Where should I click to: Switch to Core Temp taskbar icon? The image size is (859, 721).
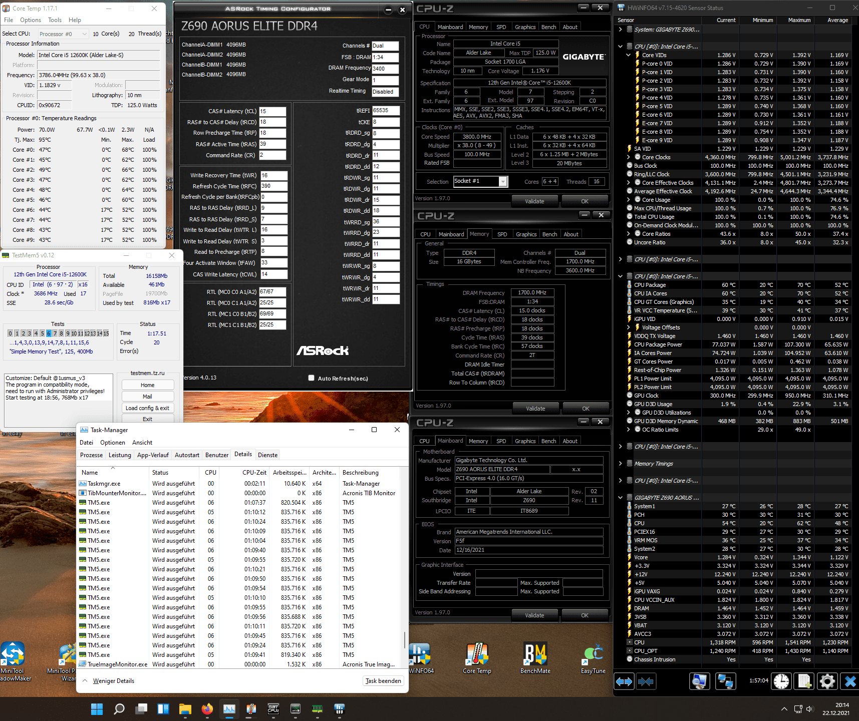tap(251, 709)
